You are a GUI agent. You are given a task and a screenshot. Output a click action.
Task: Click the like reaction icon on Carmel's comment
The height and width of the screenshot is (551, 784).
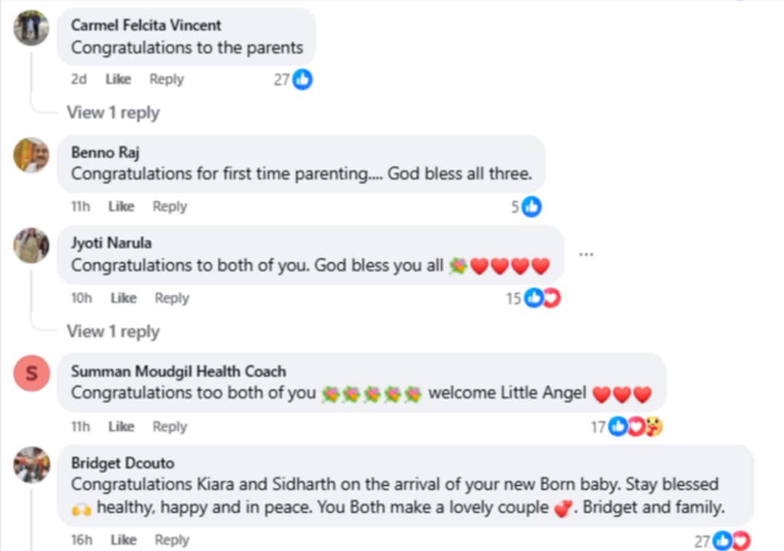302,80
